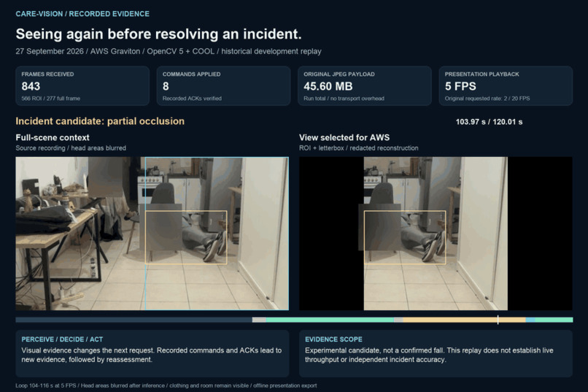Click the EVIDENCE SCOPE panel heading
The image size is (588, 392).
333,339
